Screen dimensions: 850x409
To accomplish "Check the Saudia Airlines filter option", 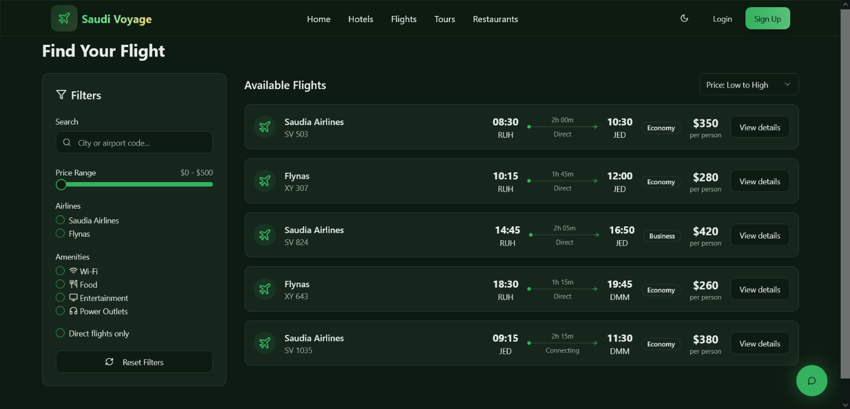I will 60,220.
